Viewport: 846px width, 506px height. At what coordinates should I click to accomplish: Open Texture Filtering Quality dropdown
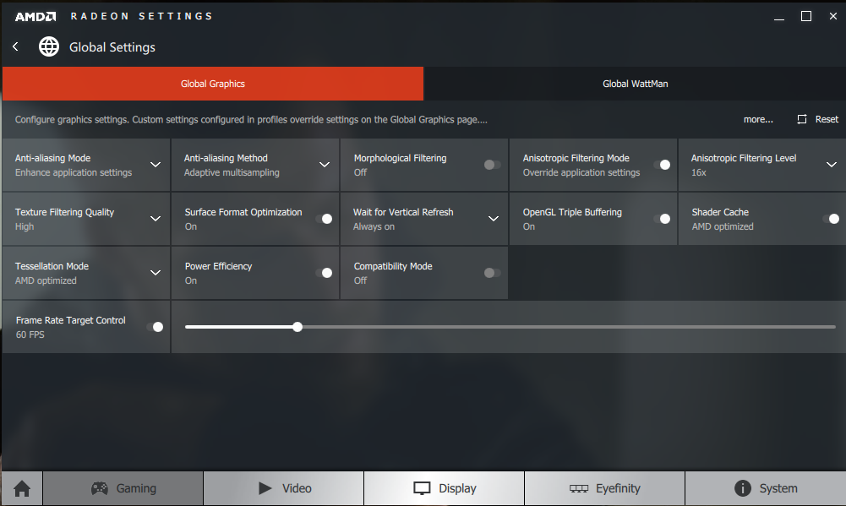156,219
